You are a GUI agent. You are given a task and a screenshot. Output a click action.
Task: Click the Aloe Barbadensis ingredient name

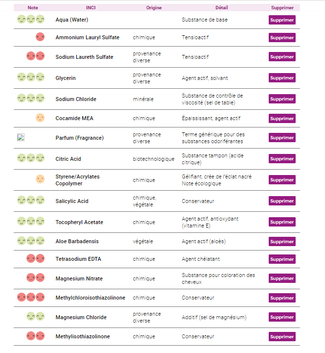[77, 241]
